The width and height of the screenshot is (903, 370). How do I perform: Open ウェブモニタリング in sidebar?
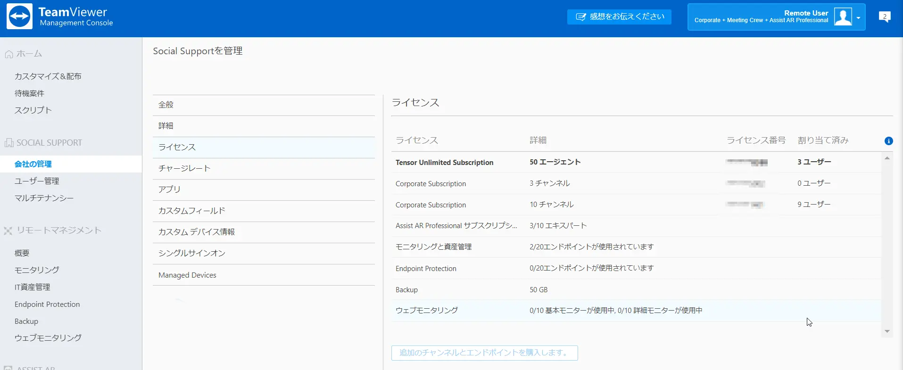pos(48,338)
